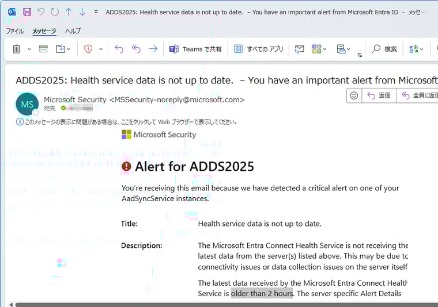Open the translate dropdown in ribbon
The image size is (438, 307).
point(416,49)
